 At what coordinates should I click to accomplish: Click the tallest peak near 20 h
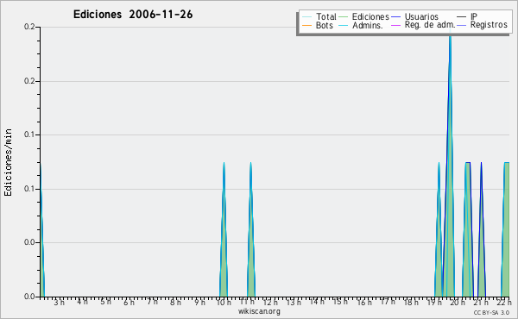450,165
